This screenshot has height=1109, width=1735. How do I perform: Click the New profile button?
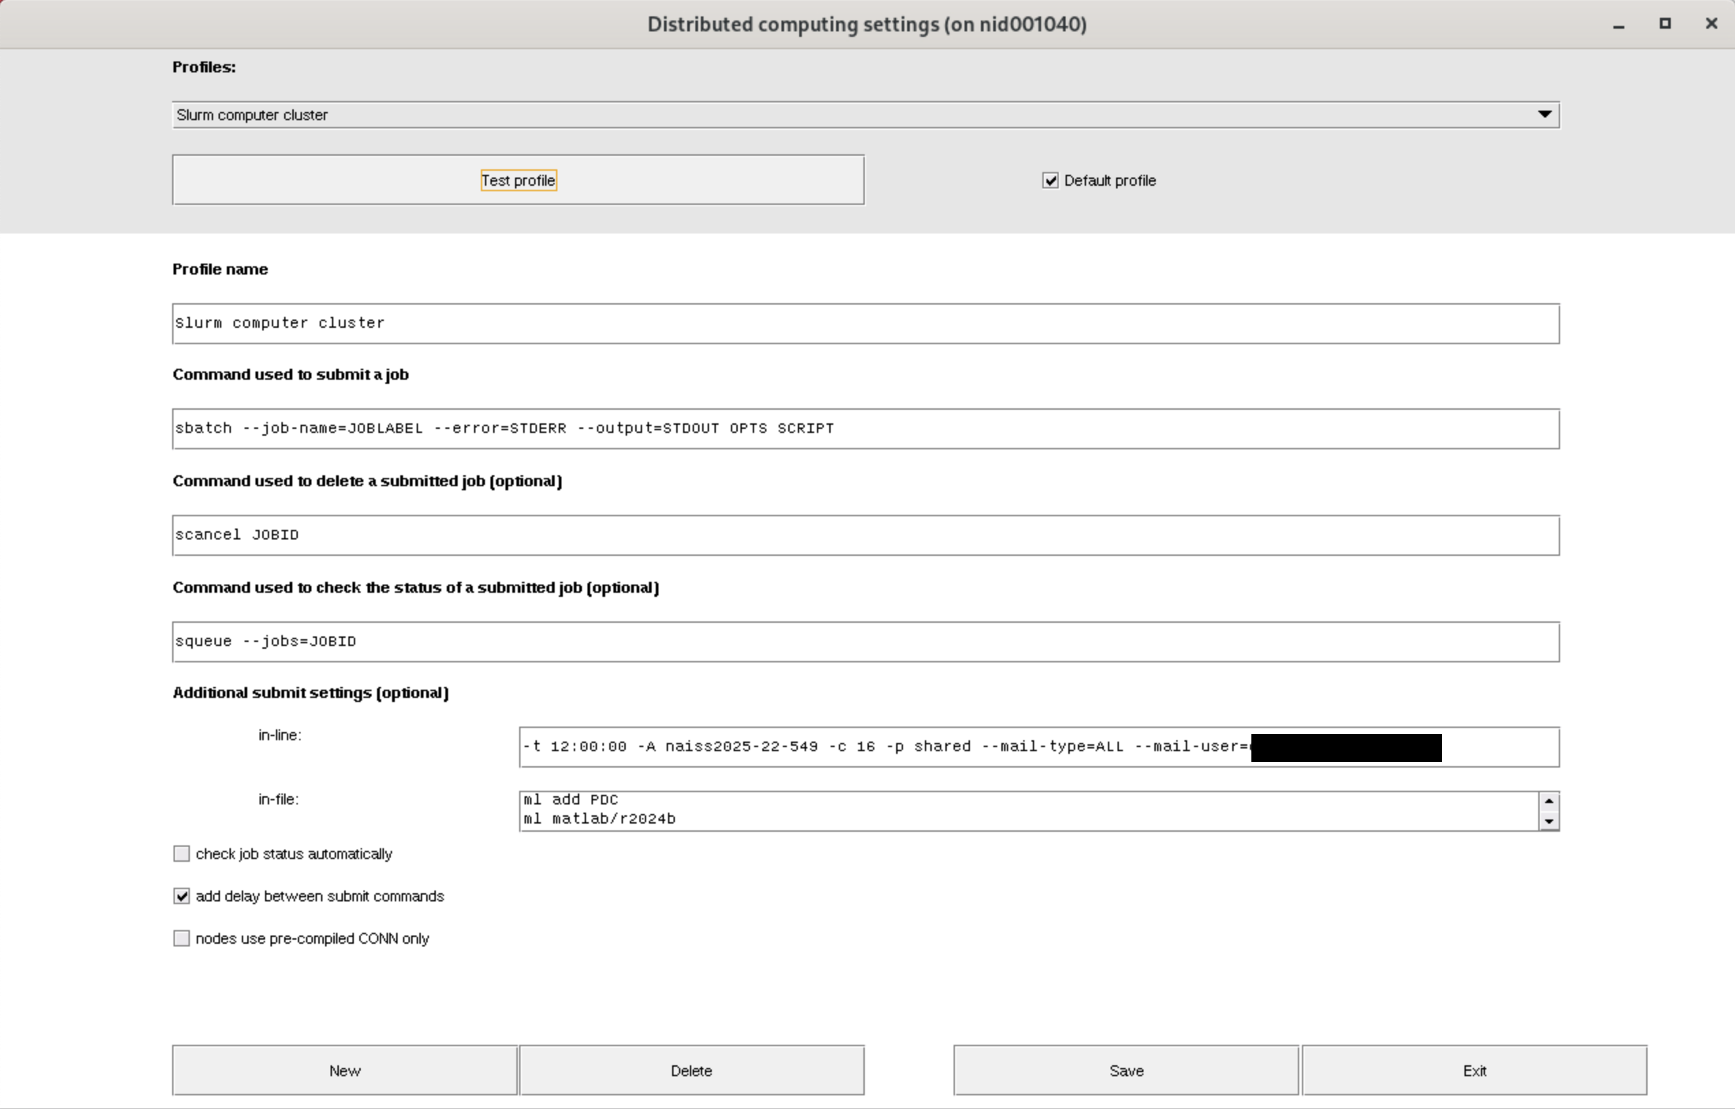pyautogui.click(x=344, y=1071)
